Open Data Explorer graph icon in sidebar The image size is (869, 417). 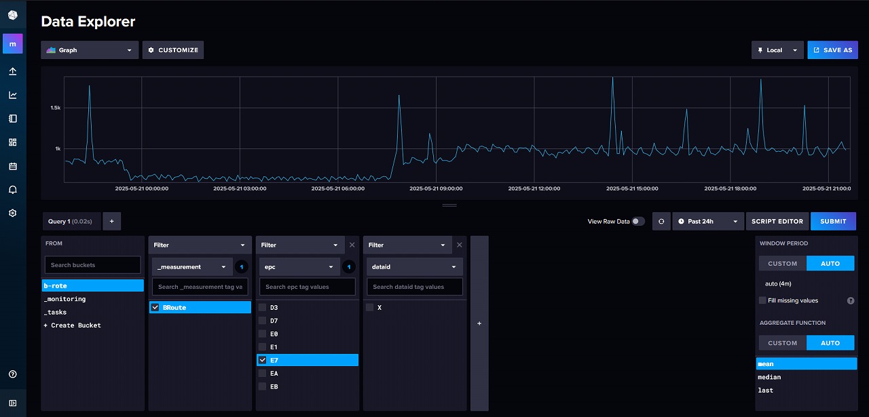[x=12, y=95]
